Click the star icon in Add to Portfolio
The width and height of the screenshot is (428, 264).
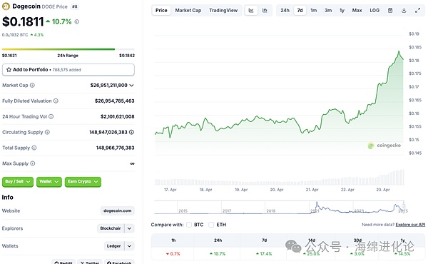coord(9,70)
